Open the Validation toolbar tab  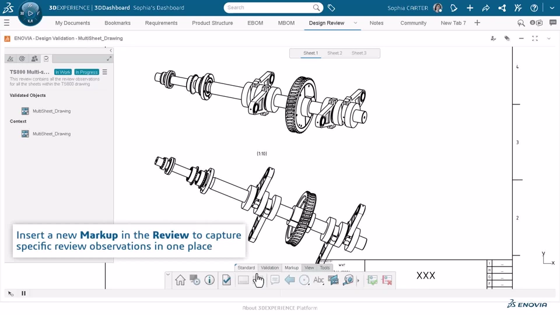point(269,268)
